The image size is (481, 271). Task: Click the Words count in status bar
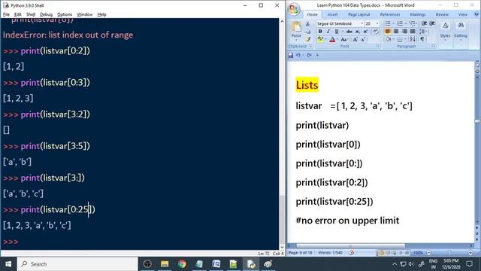(x=331, y=253)
